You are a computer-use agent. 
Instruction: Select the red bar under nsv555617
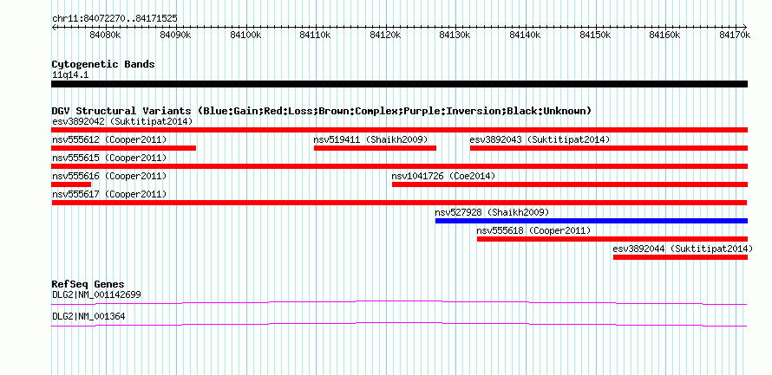point(399,203)
